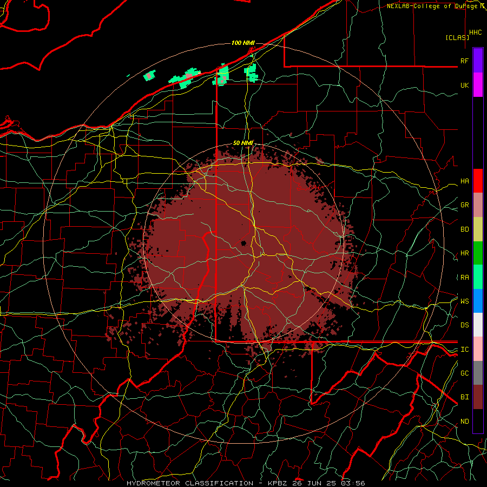Click the RA bright green legend swatch

click(x=478, y=277)
